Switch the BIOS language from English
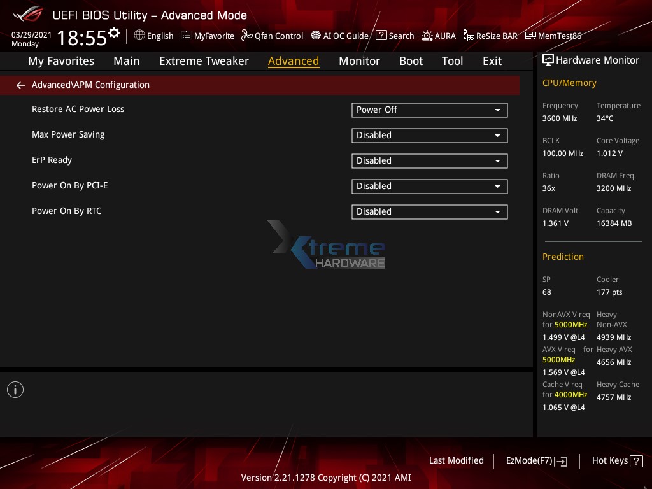The image size is (652, 489). pos(153,36)
